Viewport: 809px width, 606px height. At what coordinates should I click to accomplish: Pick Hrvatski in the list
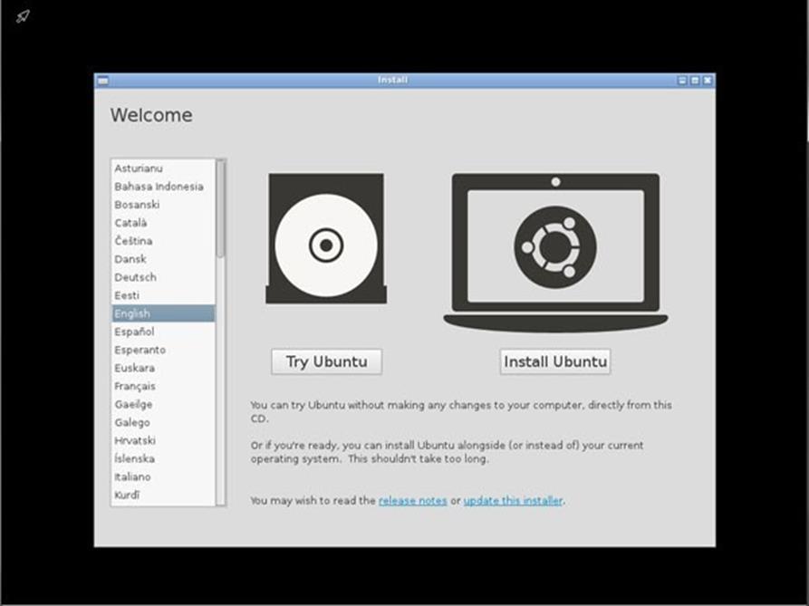coord(163,440)
